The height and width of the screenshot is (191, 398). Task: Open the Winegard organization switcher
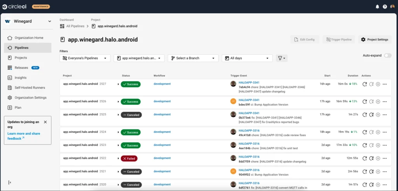(x=28, y=21)
